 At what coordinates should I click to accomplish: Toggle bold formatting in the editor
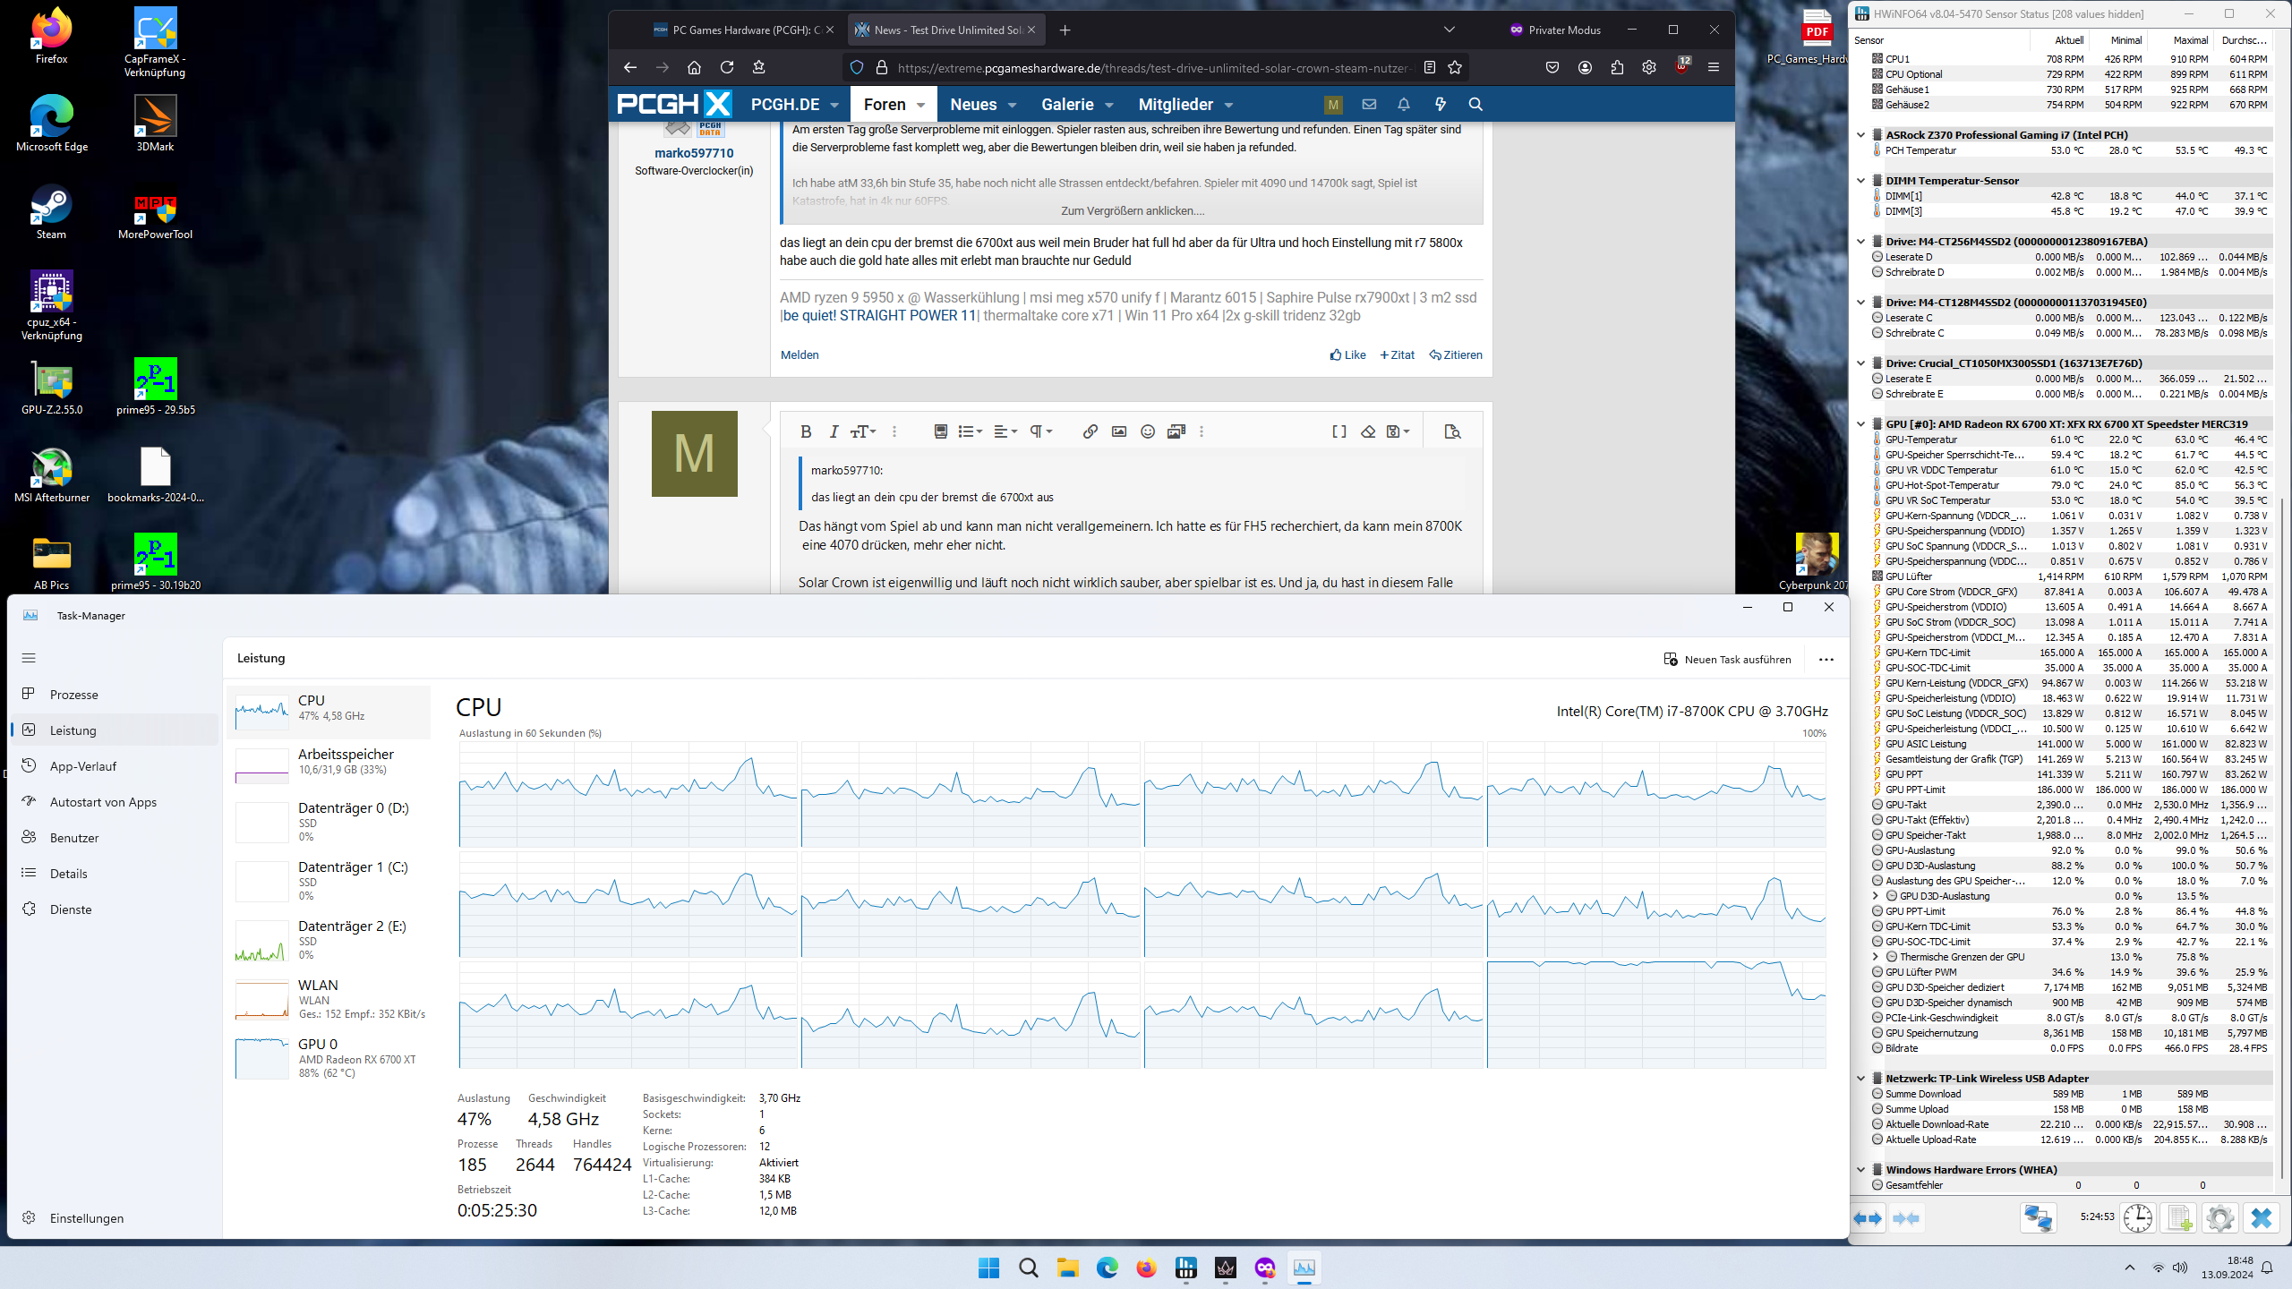pos(806,431)
